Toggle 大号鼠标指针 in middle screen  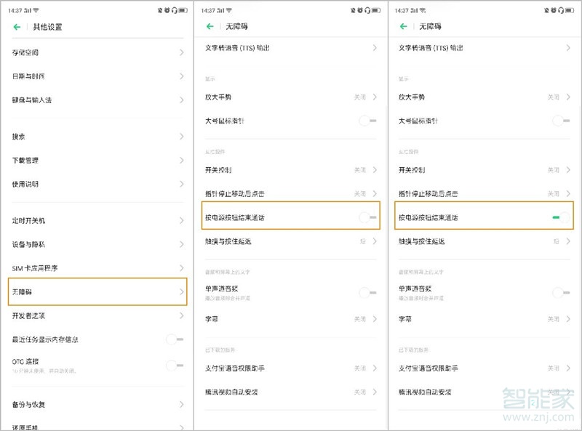[x=368, y=121]
